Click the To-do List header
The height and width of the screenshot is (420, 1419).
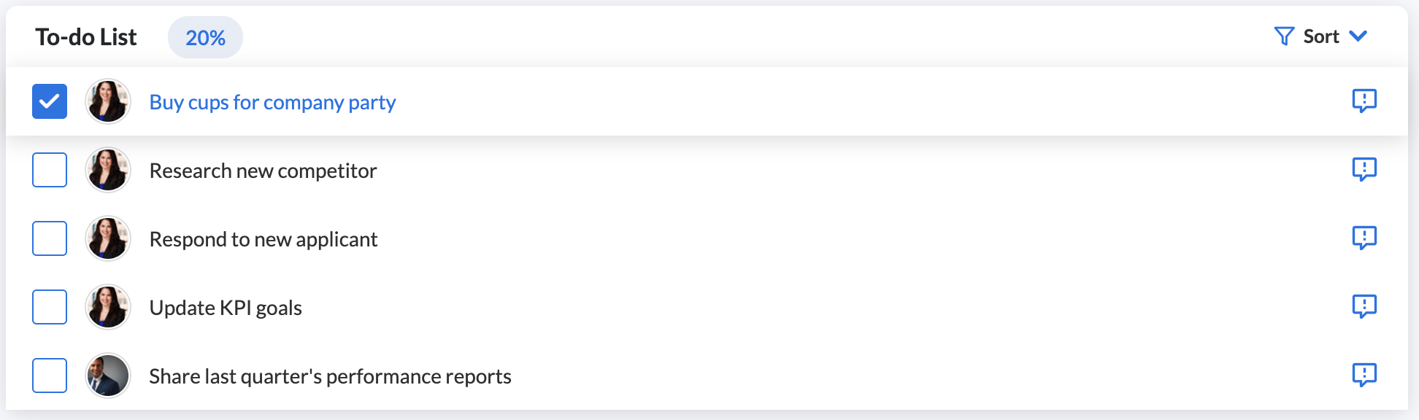click(86, 36)
